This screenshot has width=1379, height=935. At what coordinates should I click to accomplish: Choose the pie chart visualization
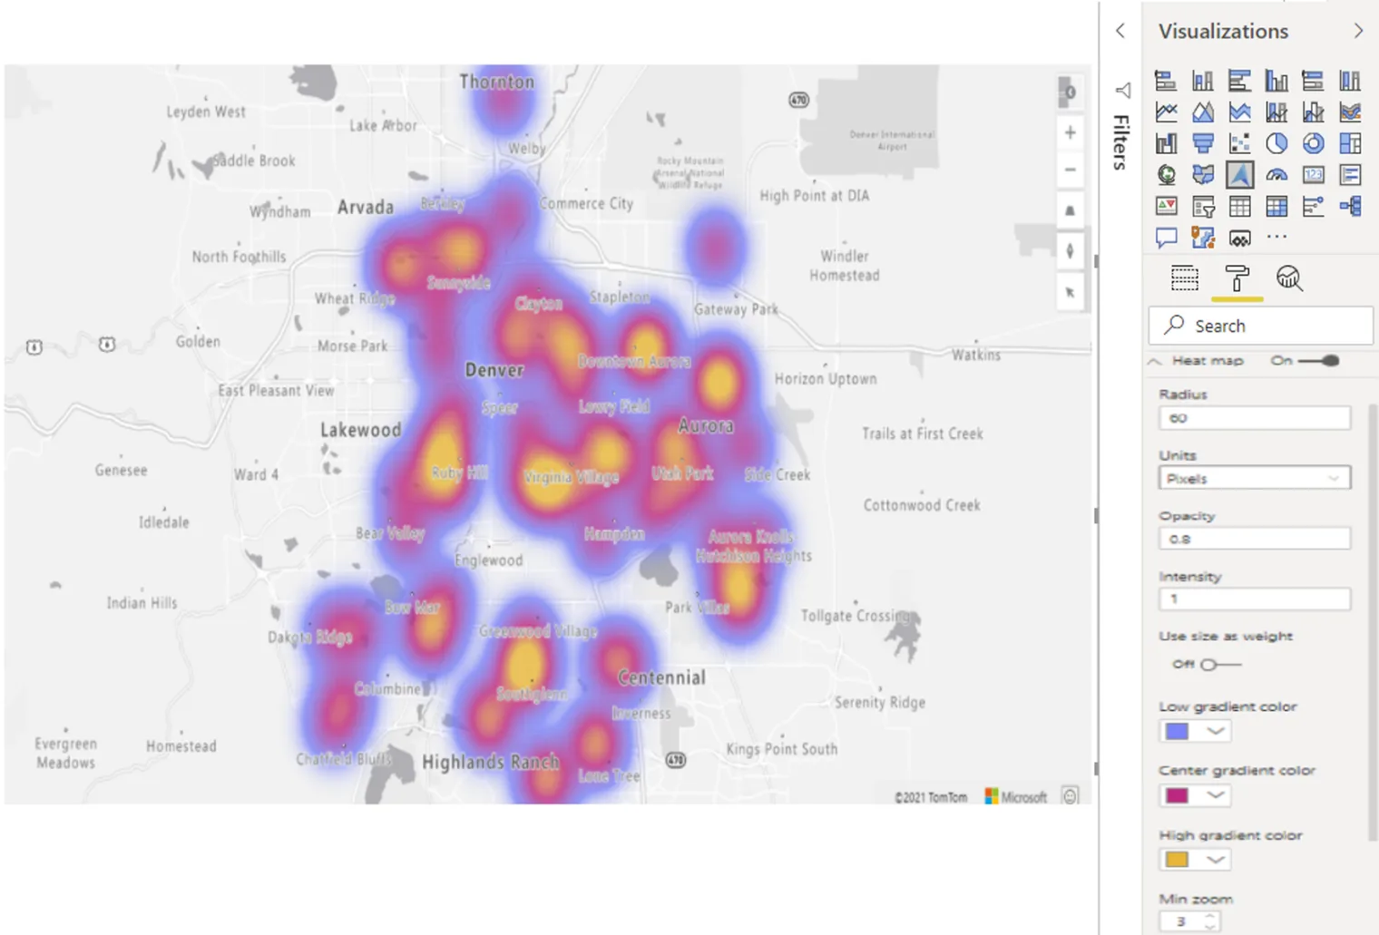coord(1276,143)
